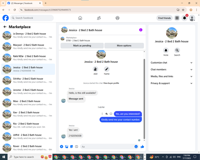
Task: Focus the Search Facebook field
Action: coord(32,18)
